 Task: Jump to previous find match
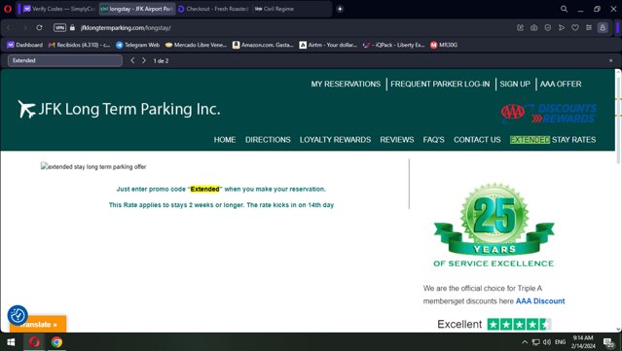pos(132,60)
